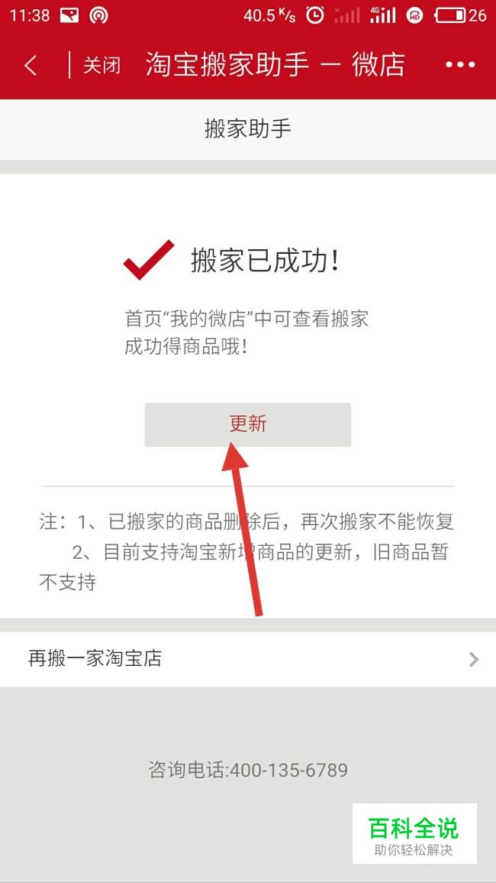Open 再搬一家淘宝店 row
Image resolution: width=496 pixels, height=883 pixels.
(248, 659)
